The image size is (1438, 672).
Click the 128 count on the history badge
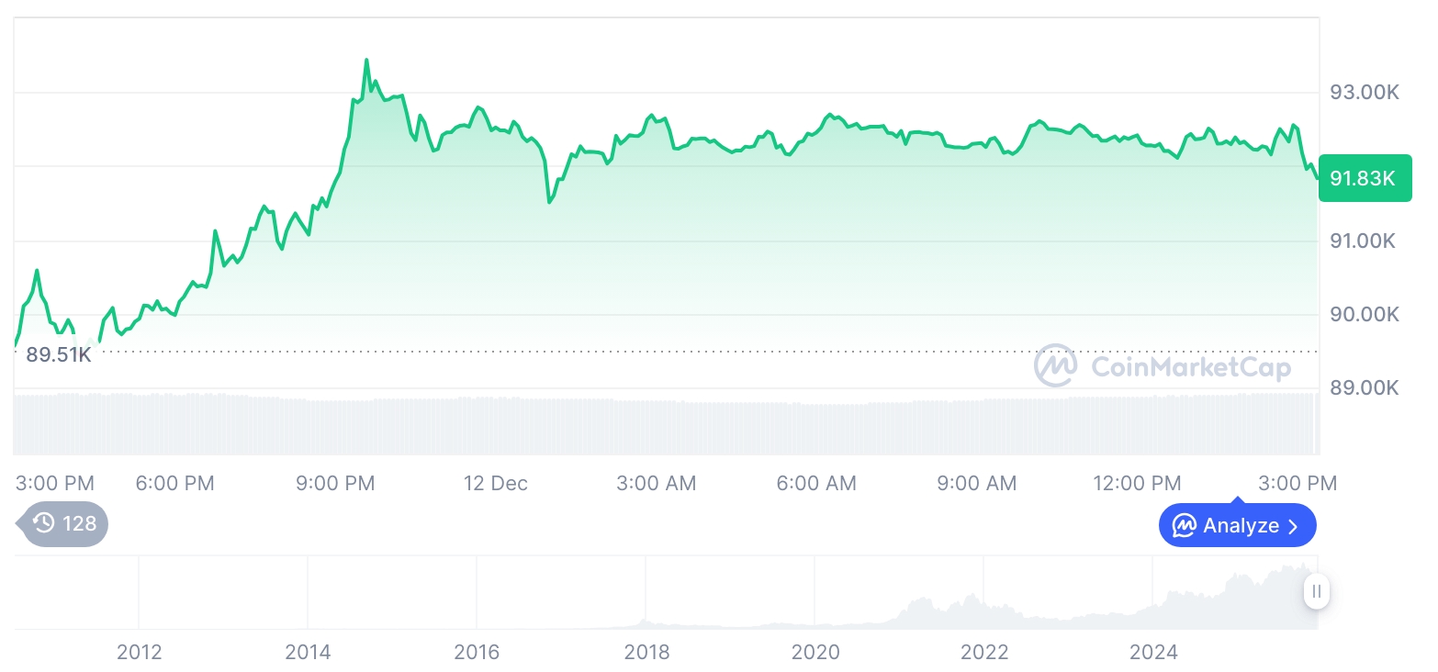79,524
